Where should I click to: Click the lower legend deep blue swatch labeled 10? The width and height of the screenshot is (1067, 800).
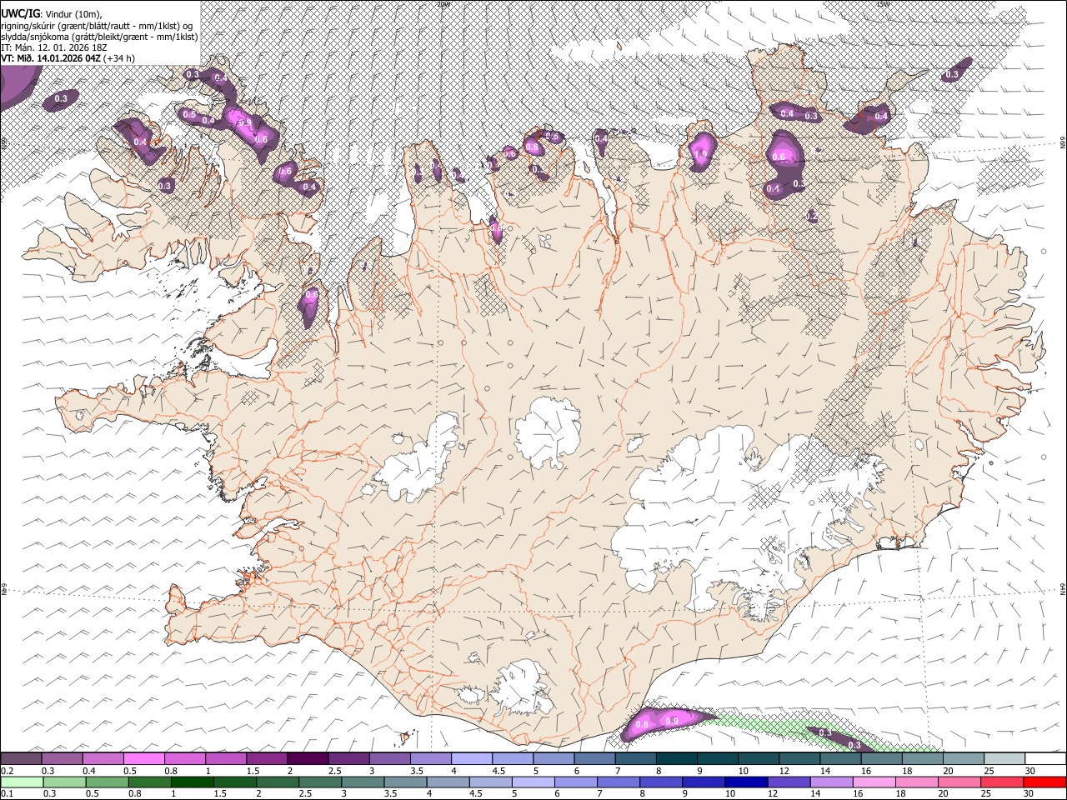[745, 782]
